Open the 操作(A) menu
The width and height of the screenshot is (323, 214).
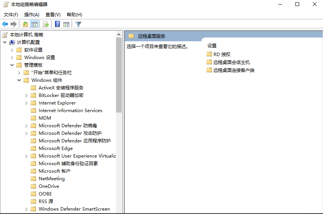[x=32, y=15]
